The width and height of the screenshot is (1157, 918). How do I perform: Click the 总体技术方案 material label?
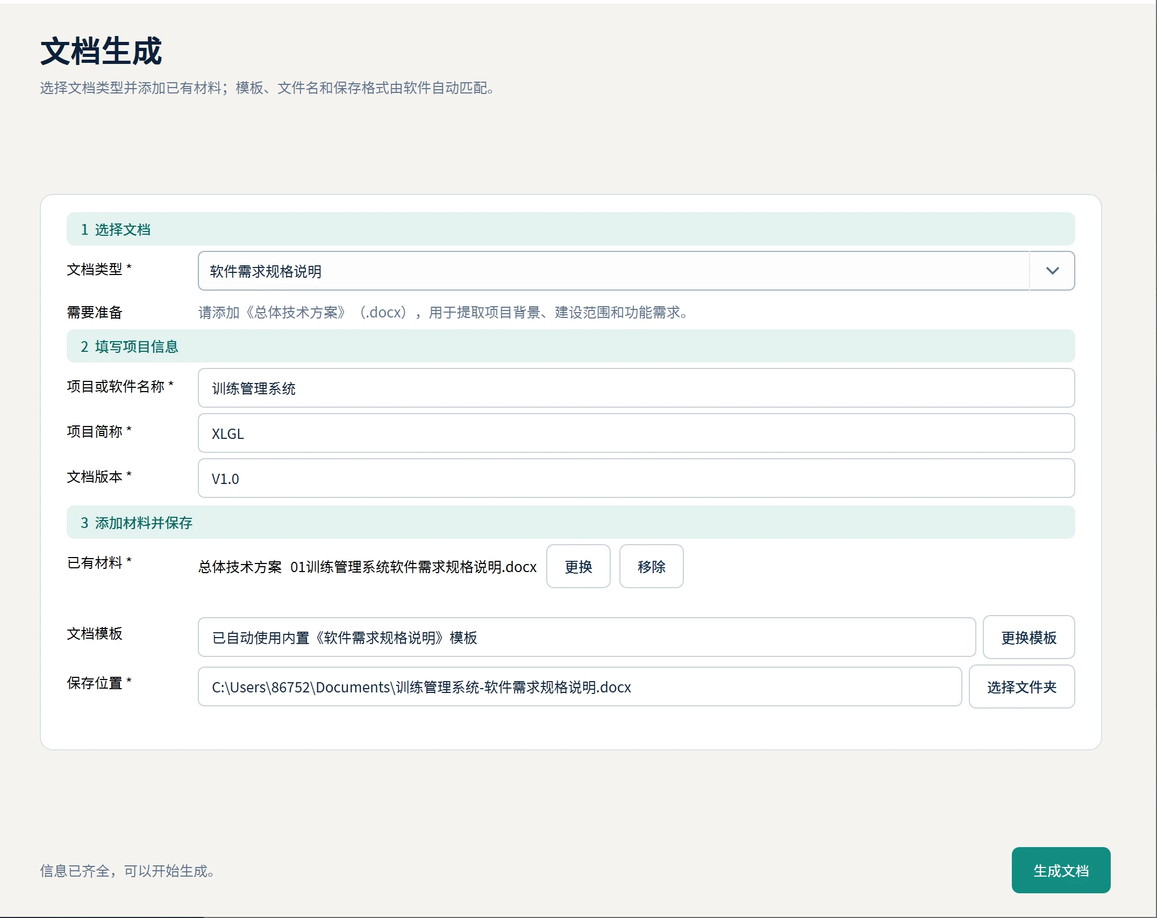click(x=240, y=567)
